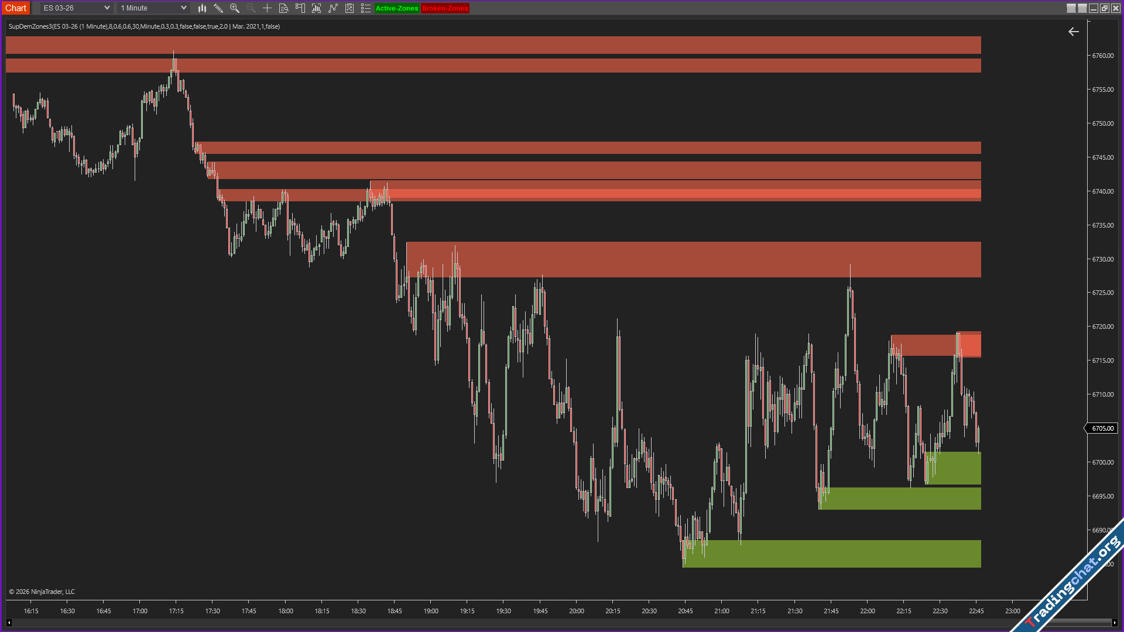Open the bar style candlestick icon
1124x632 pixels.
click(202, 8)
